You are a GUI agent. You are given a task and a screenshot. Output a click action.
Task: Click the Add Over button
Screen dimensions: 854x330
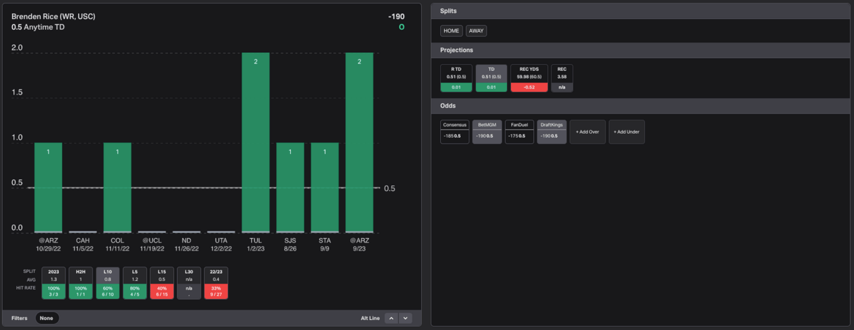click(588, 132)
